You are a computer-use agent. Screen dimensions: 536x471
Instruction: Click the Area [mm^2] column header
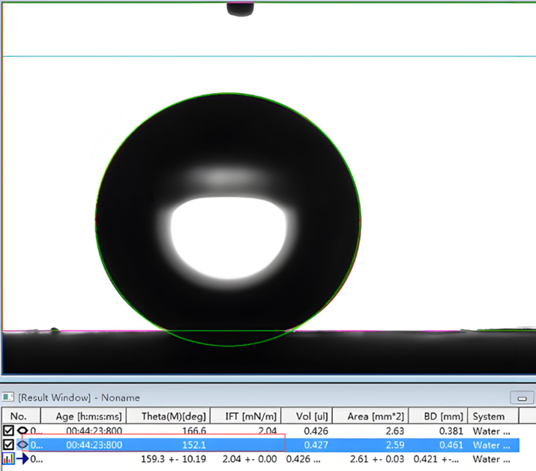(376, 416)
